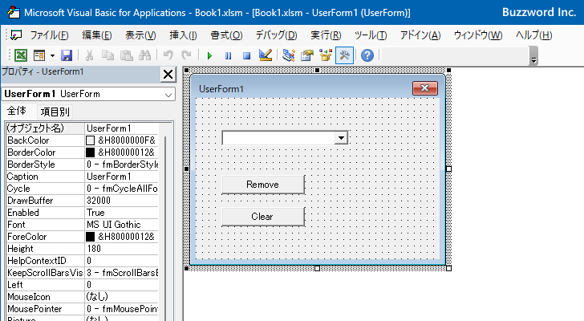
Task: Open the 書式(O) menu
Action: pos(226,35)
